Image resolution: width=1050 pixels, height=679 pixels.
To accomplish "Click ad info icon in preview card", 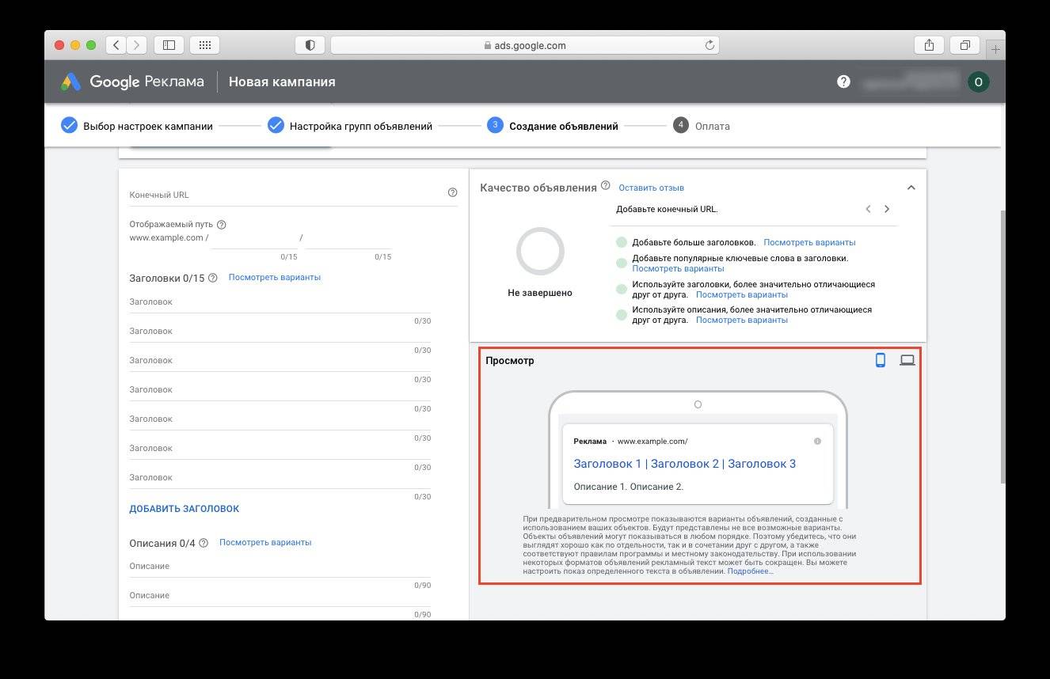I will click(817, 442).
